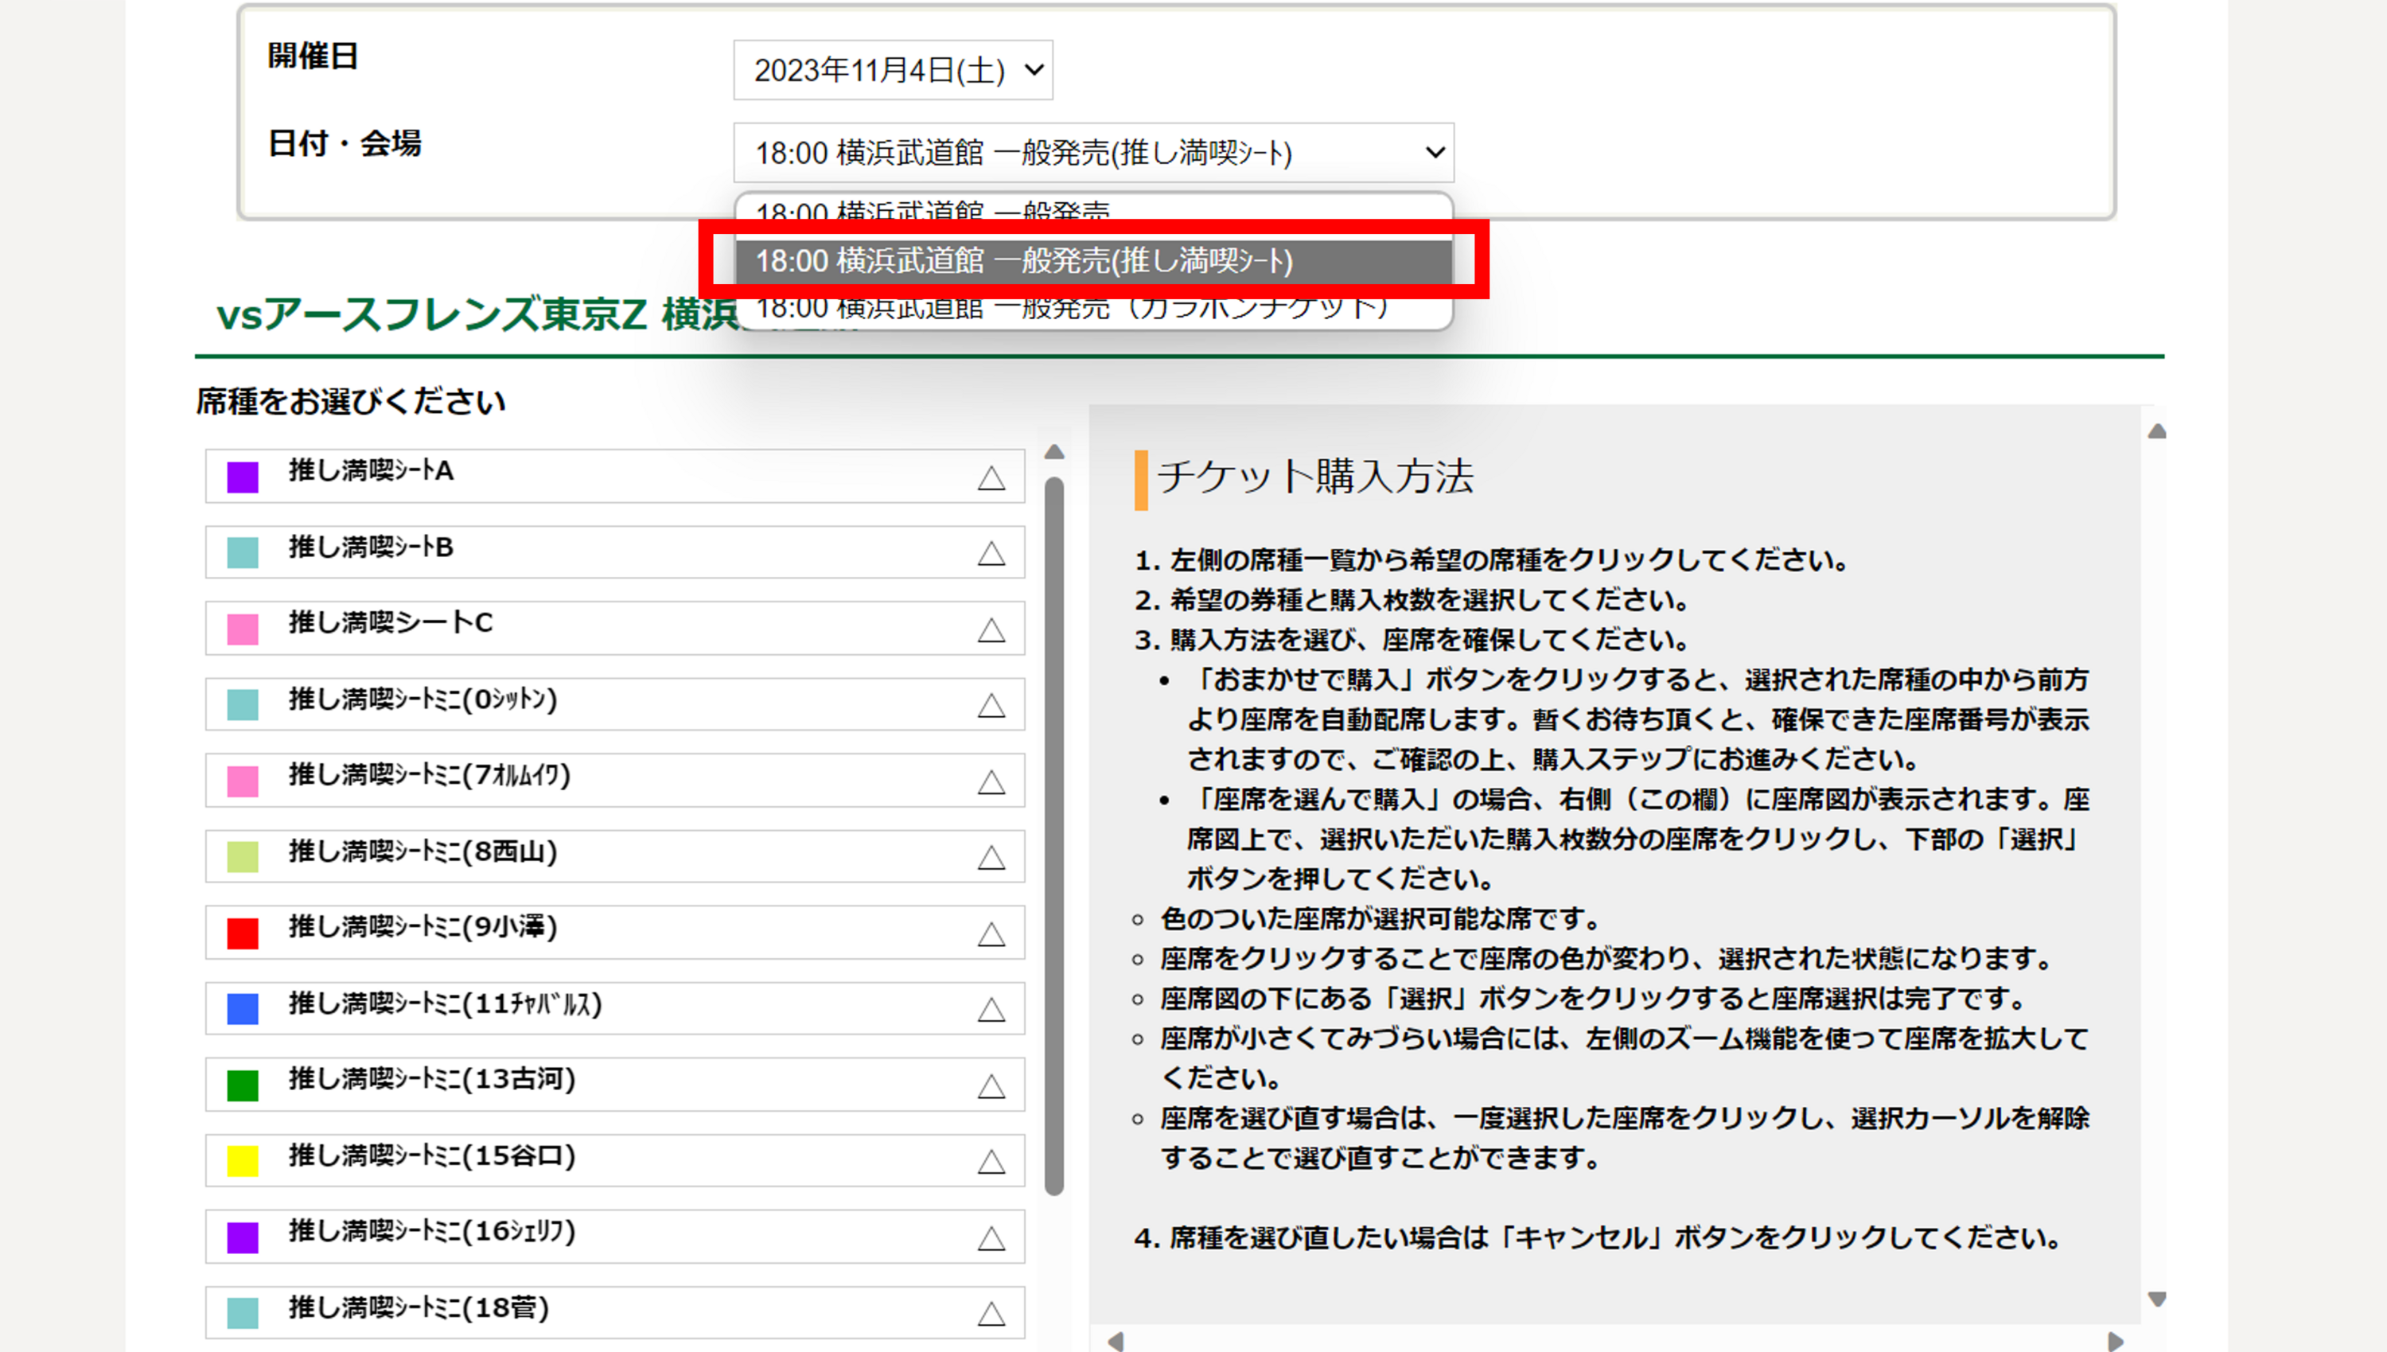2387x1352 pixels.
Task: Click triangle icon on 推し満喫シートB row
Action: pyautogui.click(x=991, y=555)
